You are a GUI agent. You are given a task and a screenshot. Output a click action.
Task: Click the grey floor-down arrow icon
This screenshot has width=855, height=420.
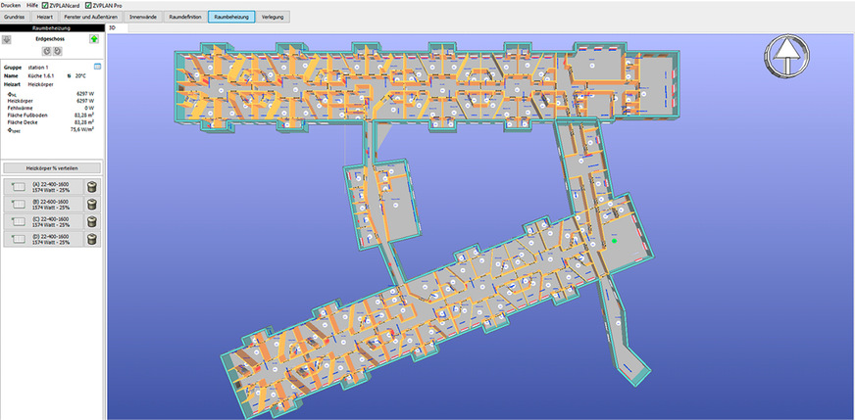pyautogui.click(x=7, y=40)
